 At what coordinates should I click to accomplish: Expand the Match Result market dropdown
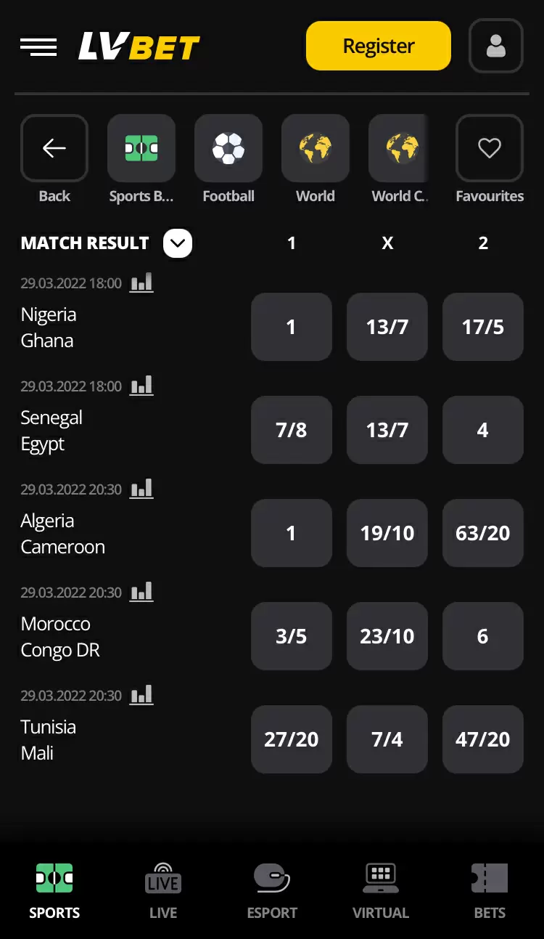[x=178, y=243]
